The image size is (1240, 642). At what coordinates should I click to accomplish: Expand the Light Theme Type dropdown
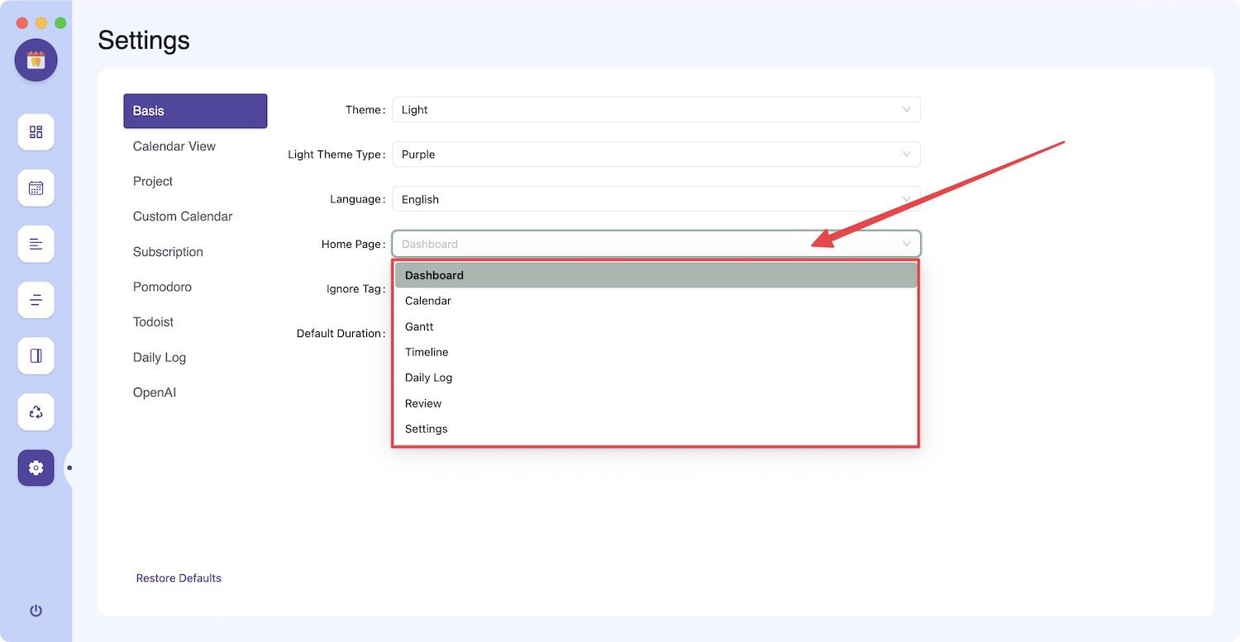pos(656,155)
